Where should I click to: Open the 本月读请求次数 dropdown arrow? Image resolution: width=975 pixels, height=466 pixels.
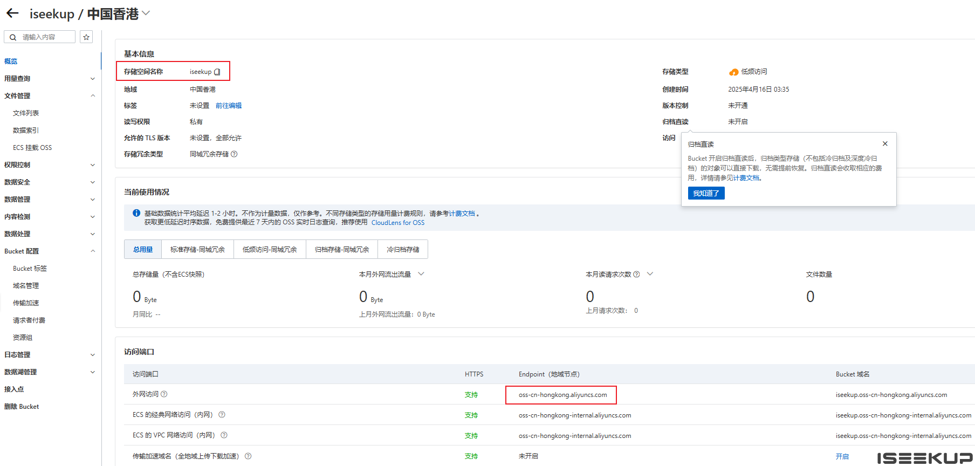click(x=650, y=274)
